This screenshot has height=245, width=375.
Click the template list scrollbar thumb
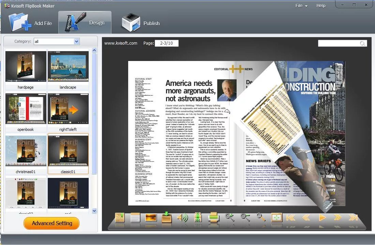(x=94, y=113)
